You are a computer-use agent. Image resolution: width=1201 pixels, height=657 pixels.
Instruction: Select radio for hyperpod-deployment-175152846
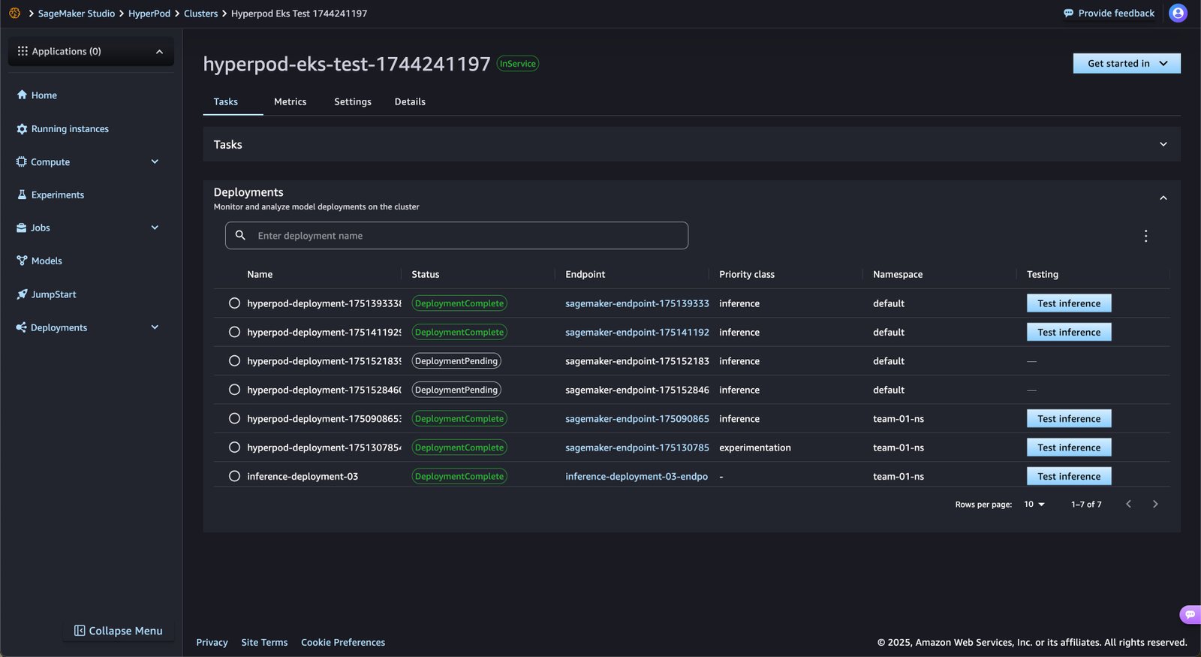tap(234, 390)
